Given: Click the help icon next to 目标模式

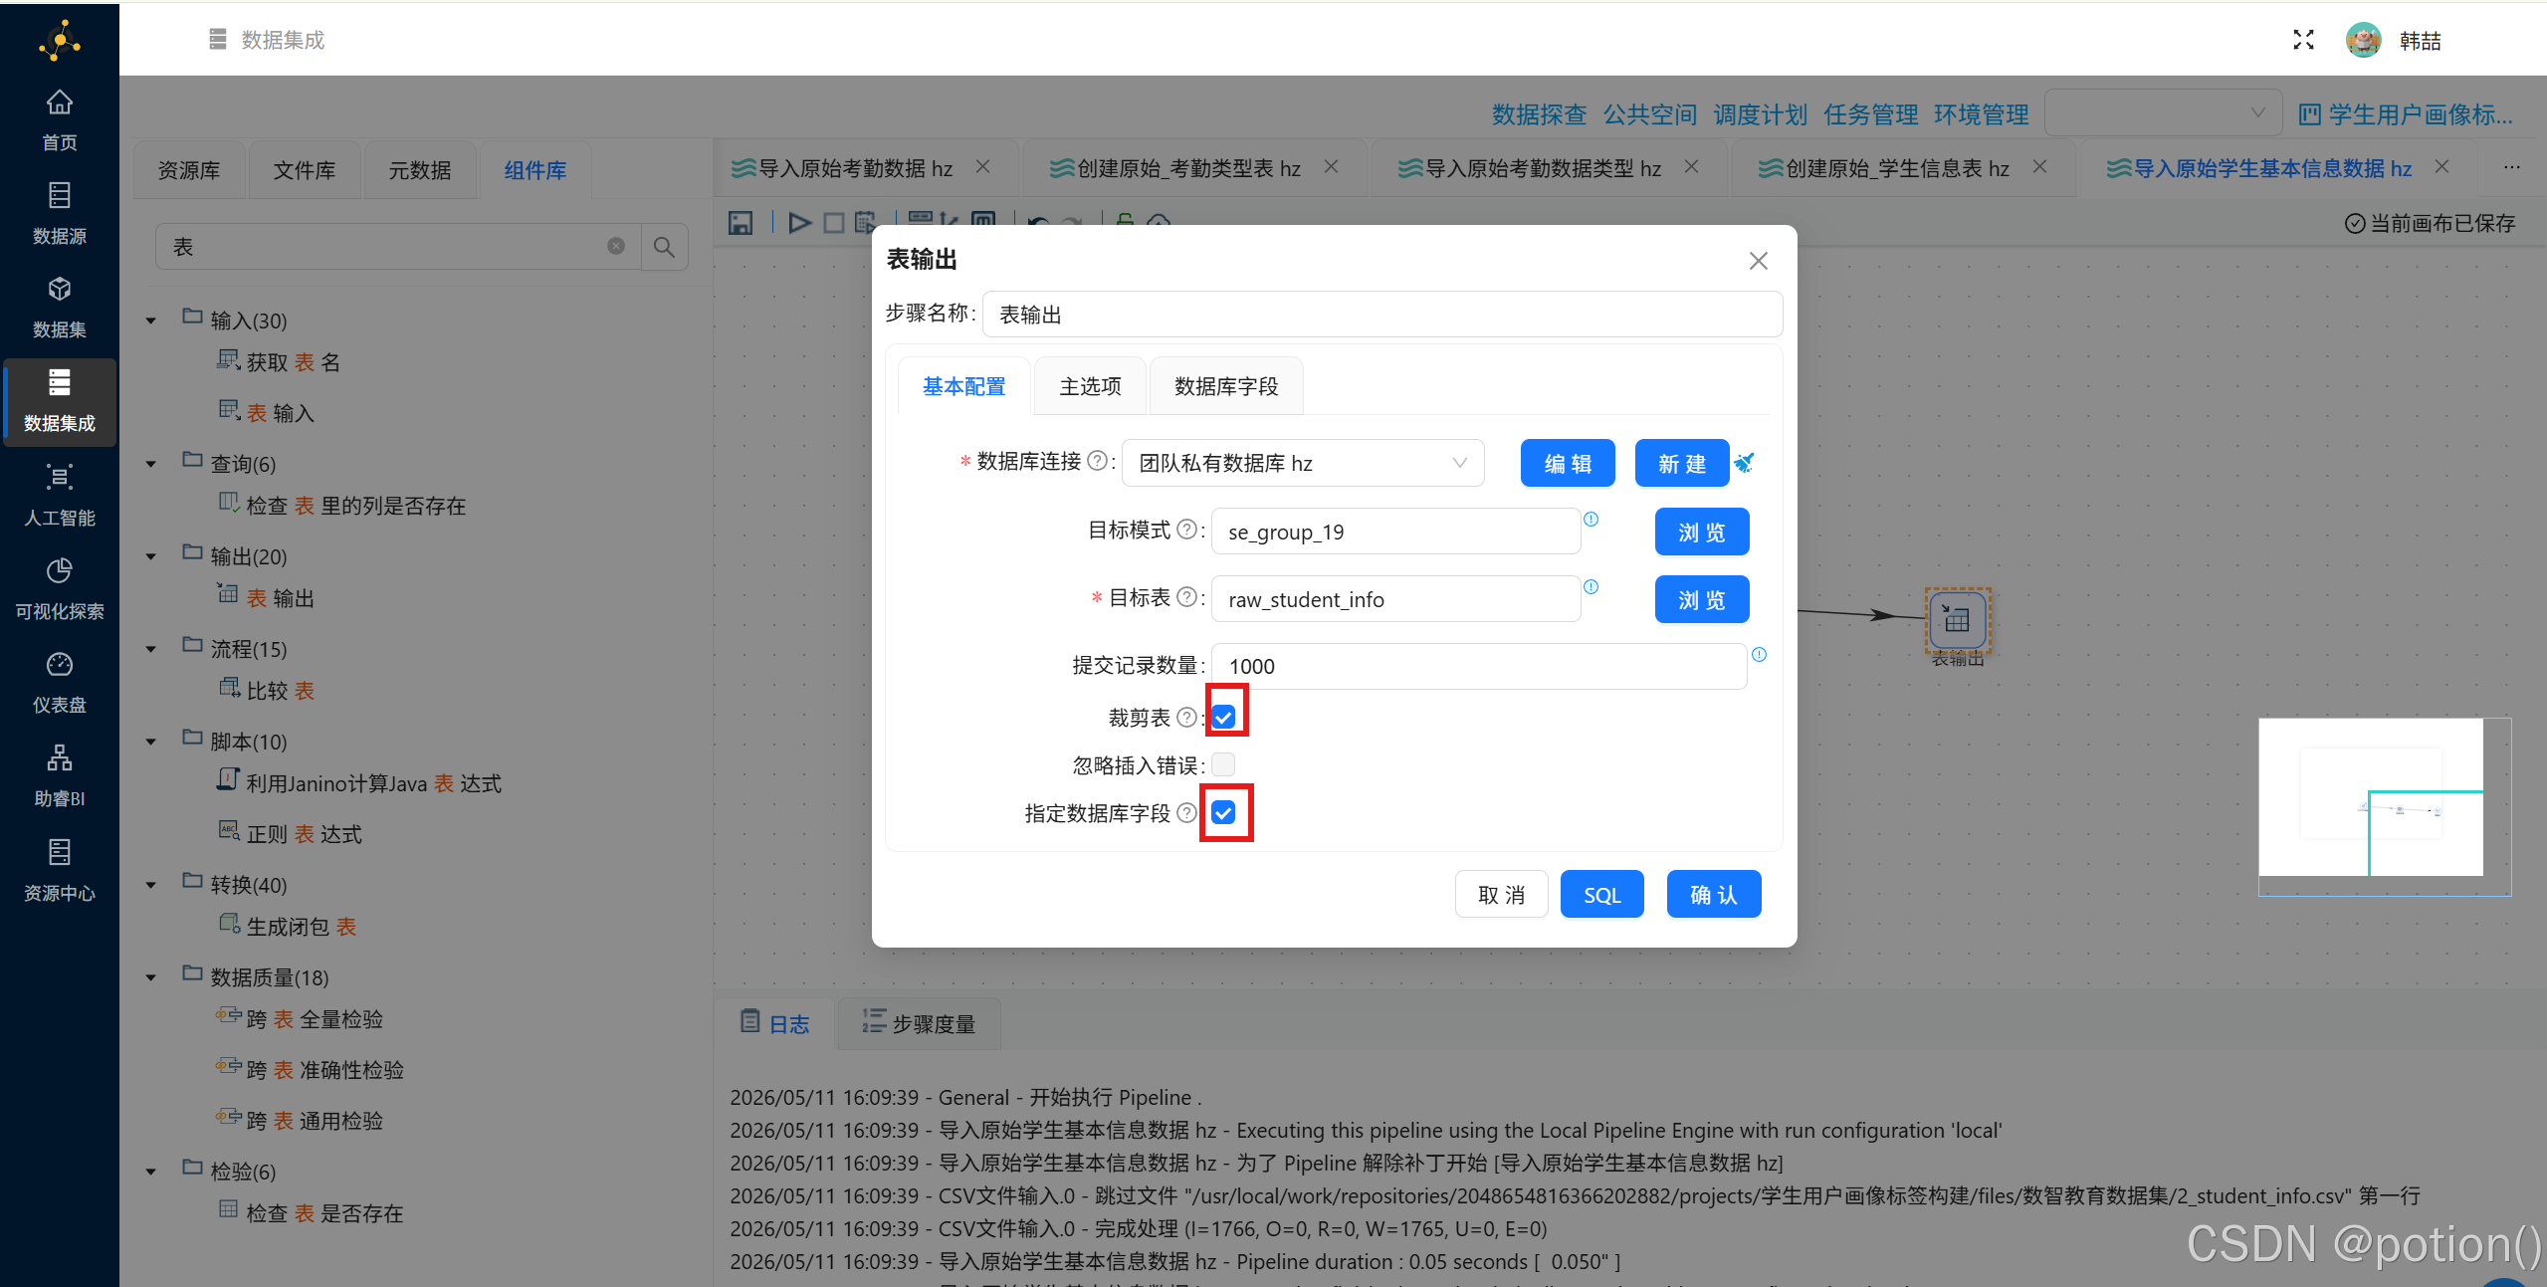Looking at the screenshot, I should (x=1186, y=530).
